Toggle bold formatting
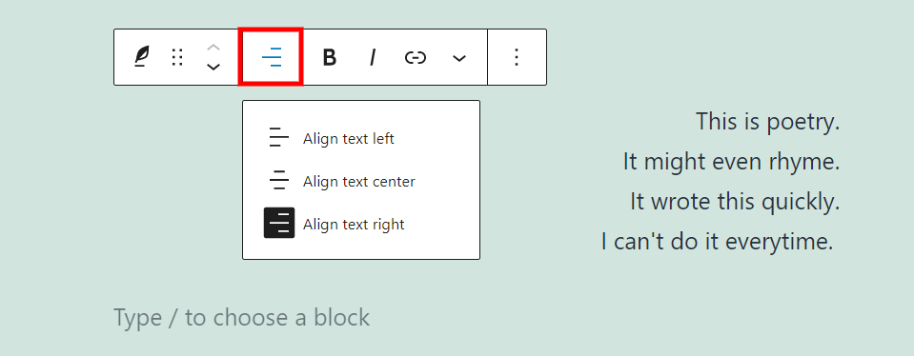The image size is (914, 356). point(330,57)
